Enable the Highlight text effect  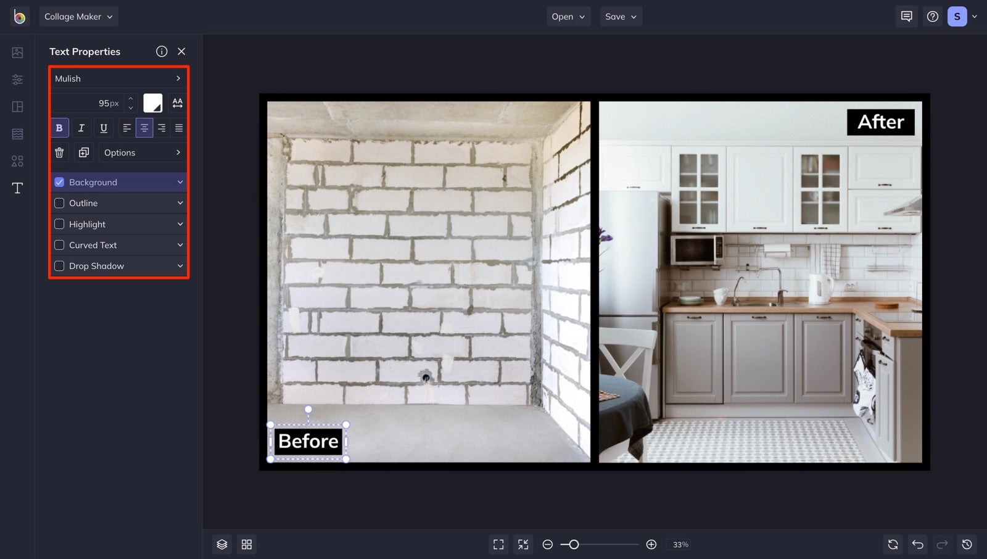(59, 224)
